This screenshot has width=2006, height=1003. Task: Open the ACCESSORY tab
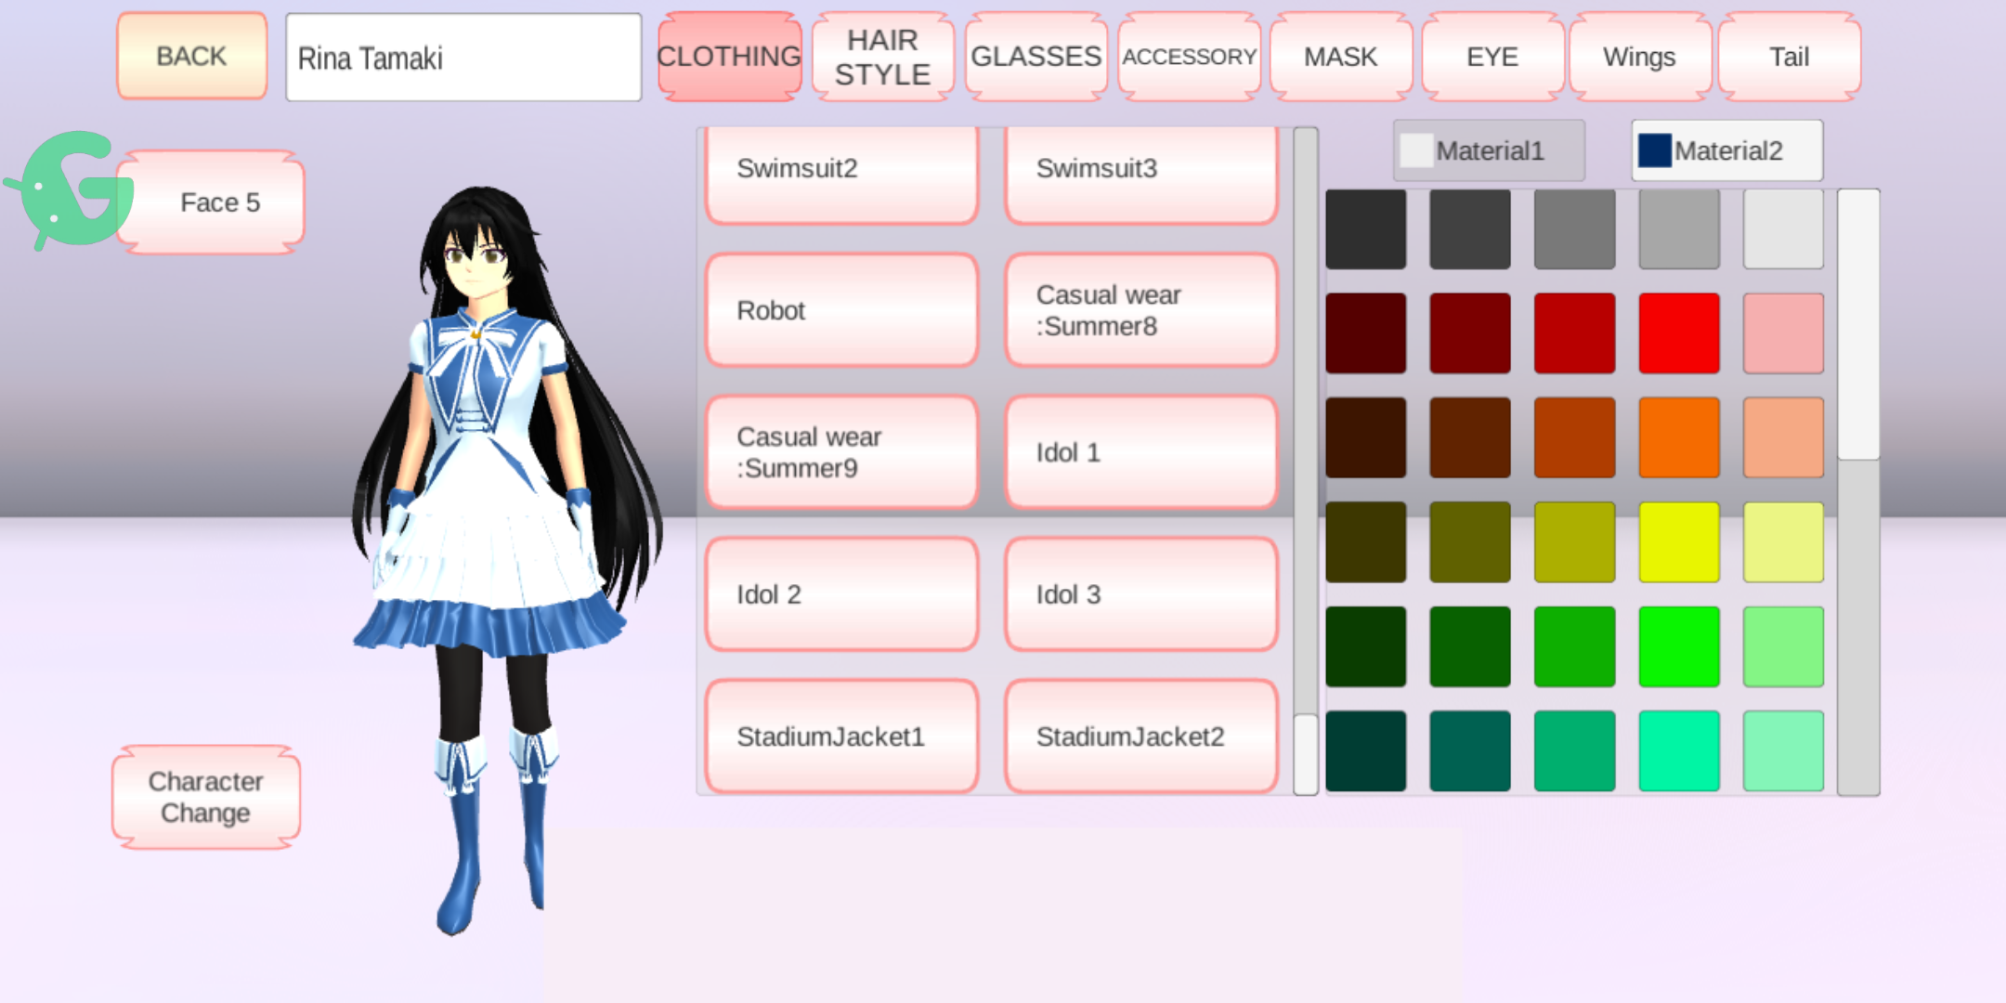(1189, 58)
